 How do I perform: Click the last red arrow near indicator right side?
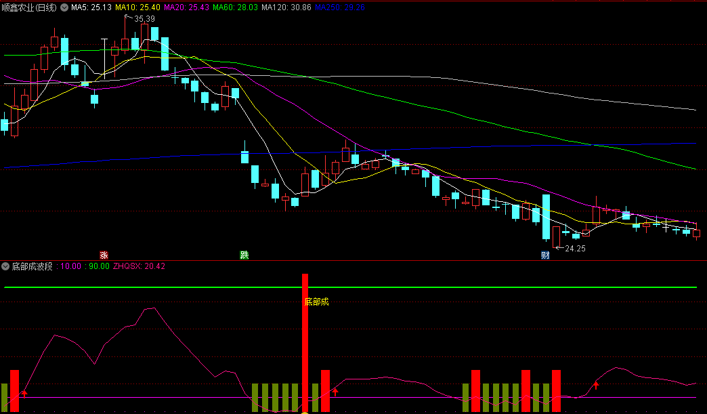(596, 385)
